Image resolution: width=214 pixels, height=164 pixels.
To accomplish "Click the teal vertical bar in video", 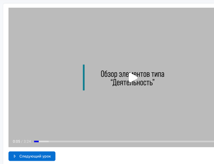I will (x=84, y=77).
